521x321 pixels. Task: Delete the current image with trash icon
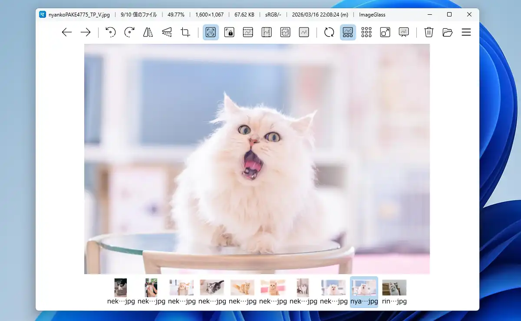[x=429, y=32]
